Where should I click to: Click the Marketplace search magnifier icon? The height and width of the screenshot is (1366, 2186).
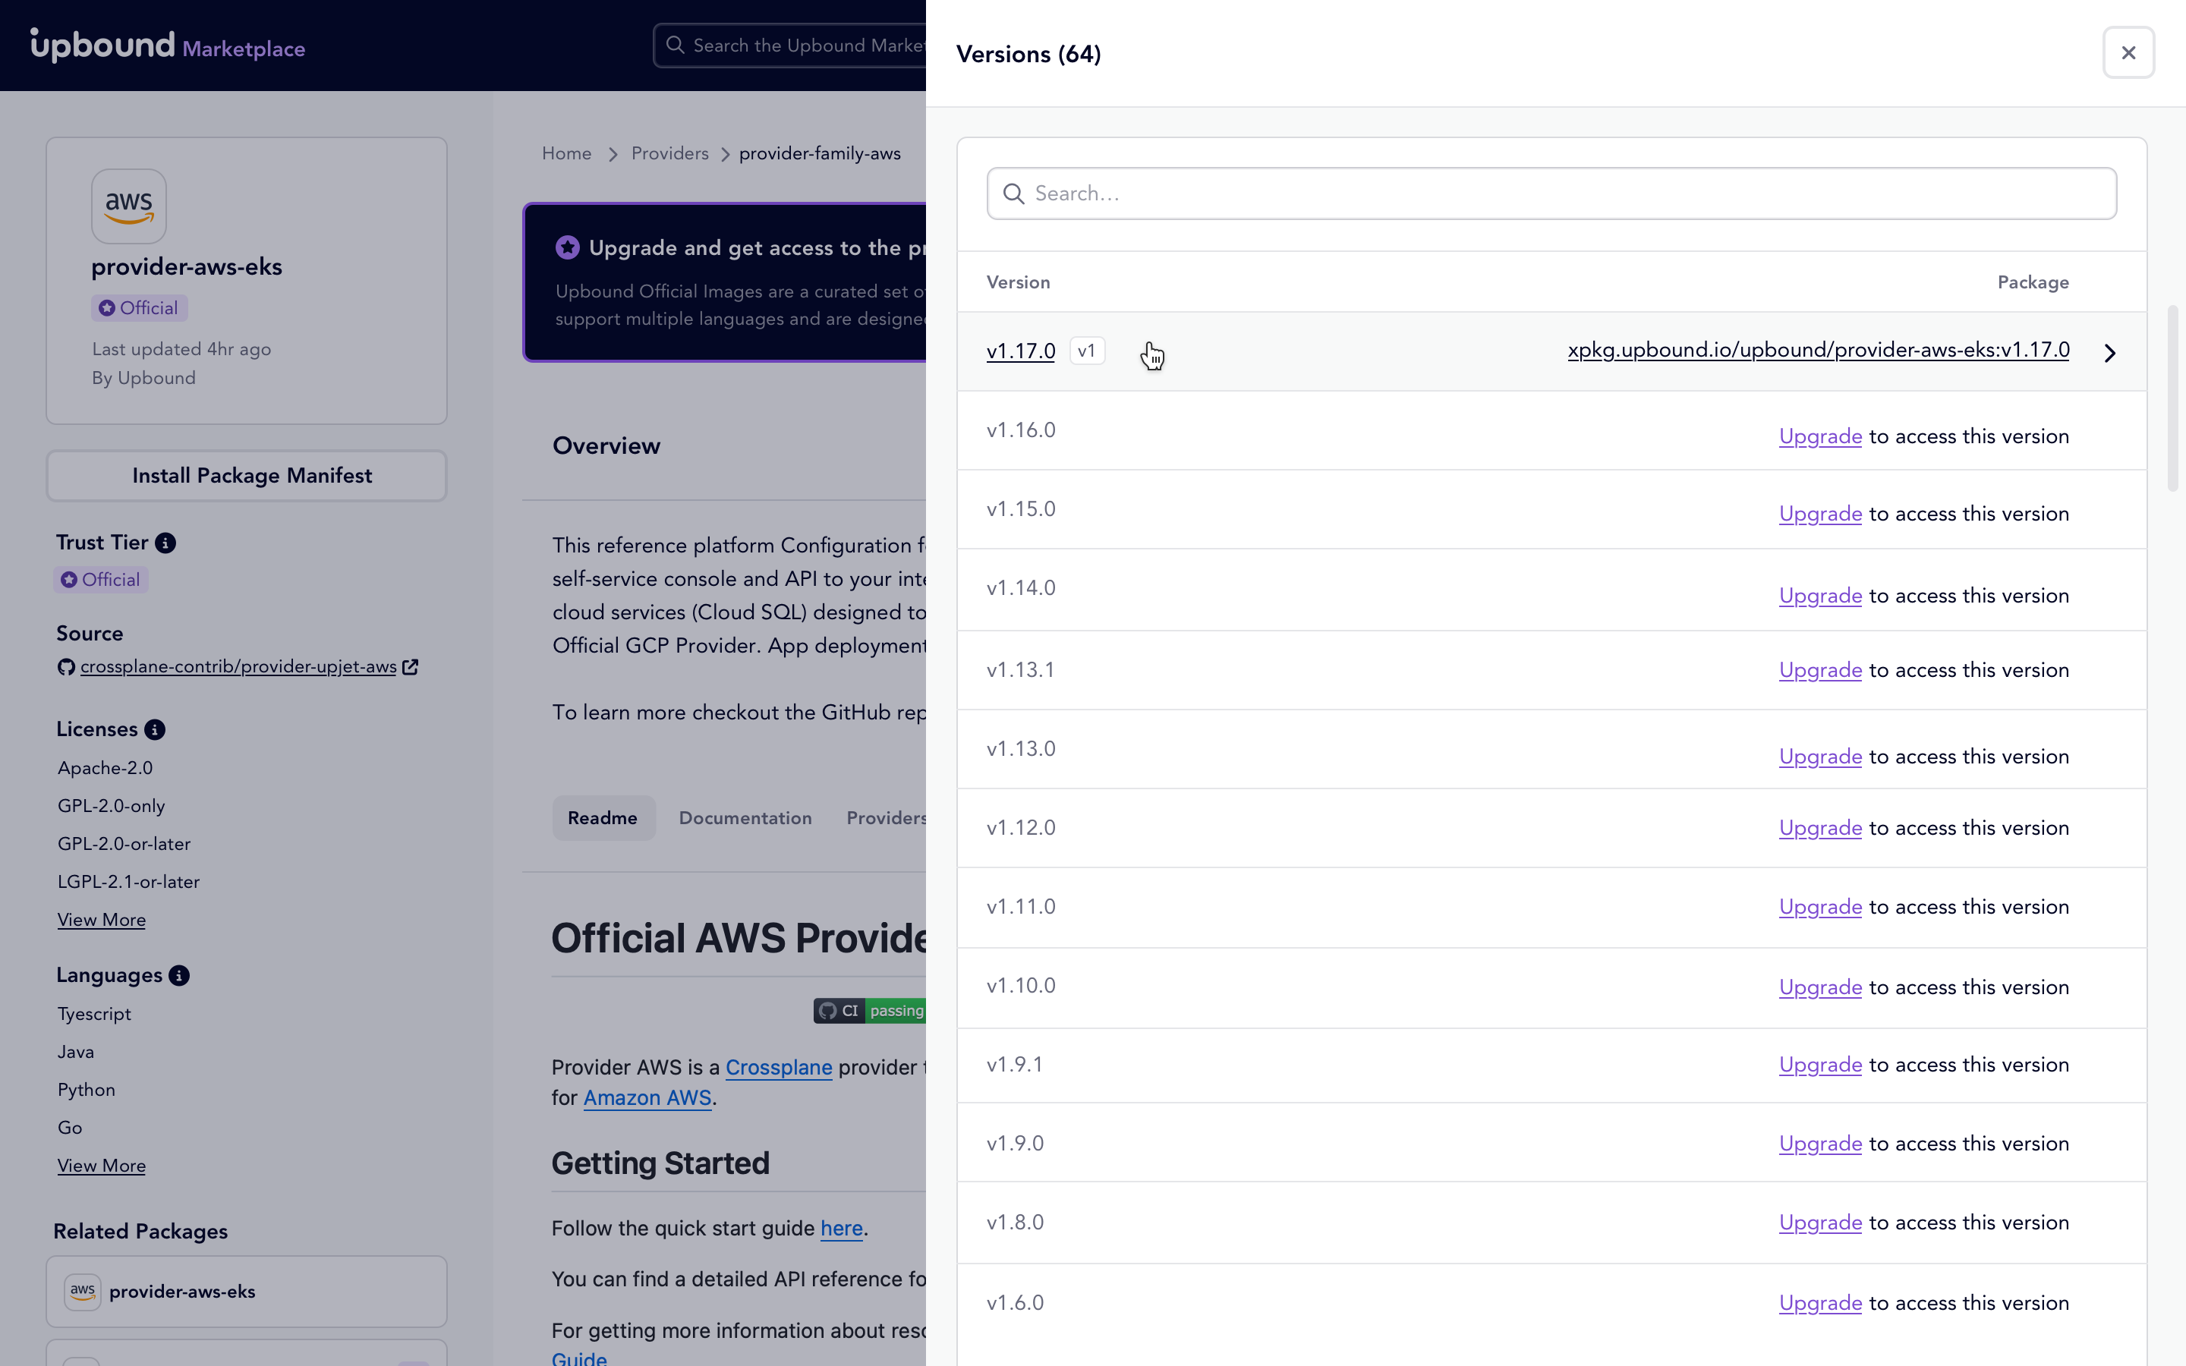coord(674,46)
